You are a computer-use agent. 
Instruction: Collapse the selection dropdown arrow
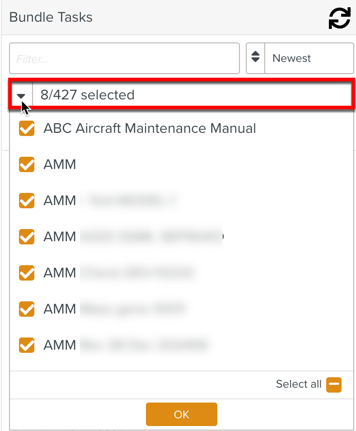pyautogui.click(x=21, y=95)
